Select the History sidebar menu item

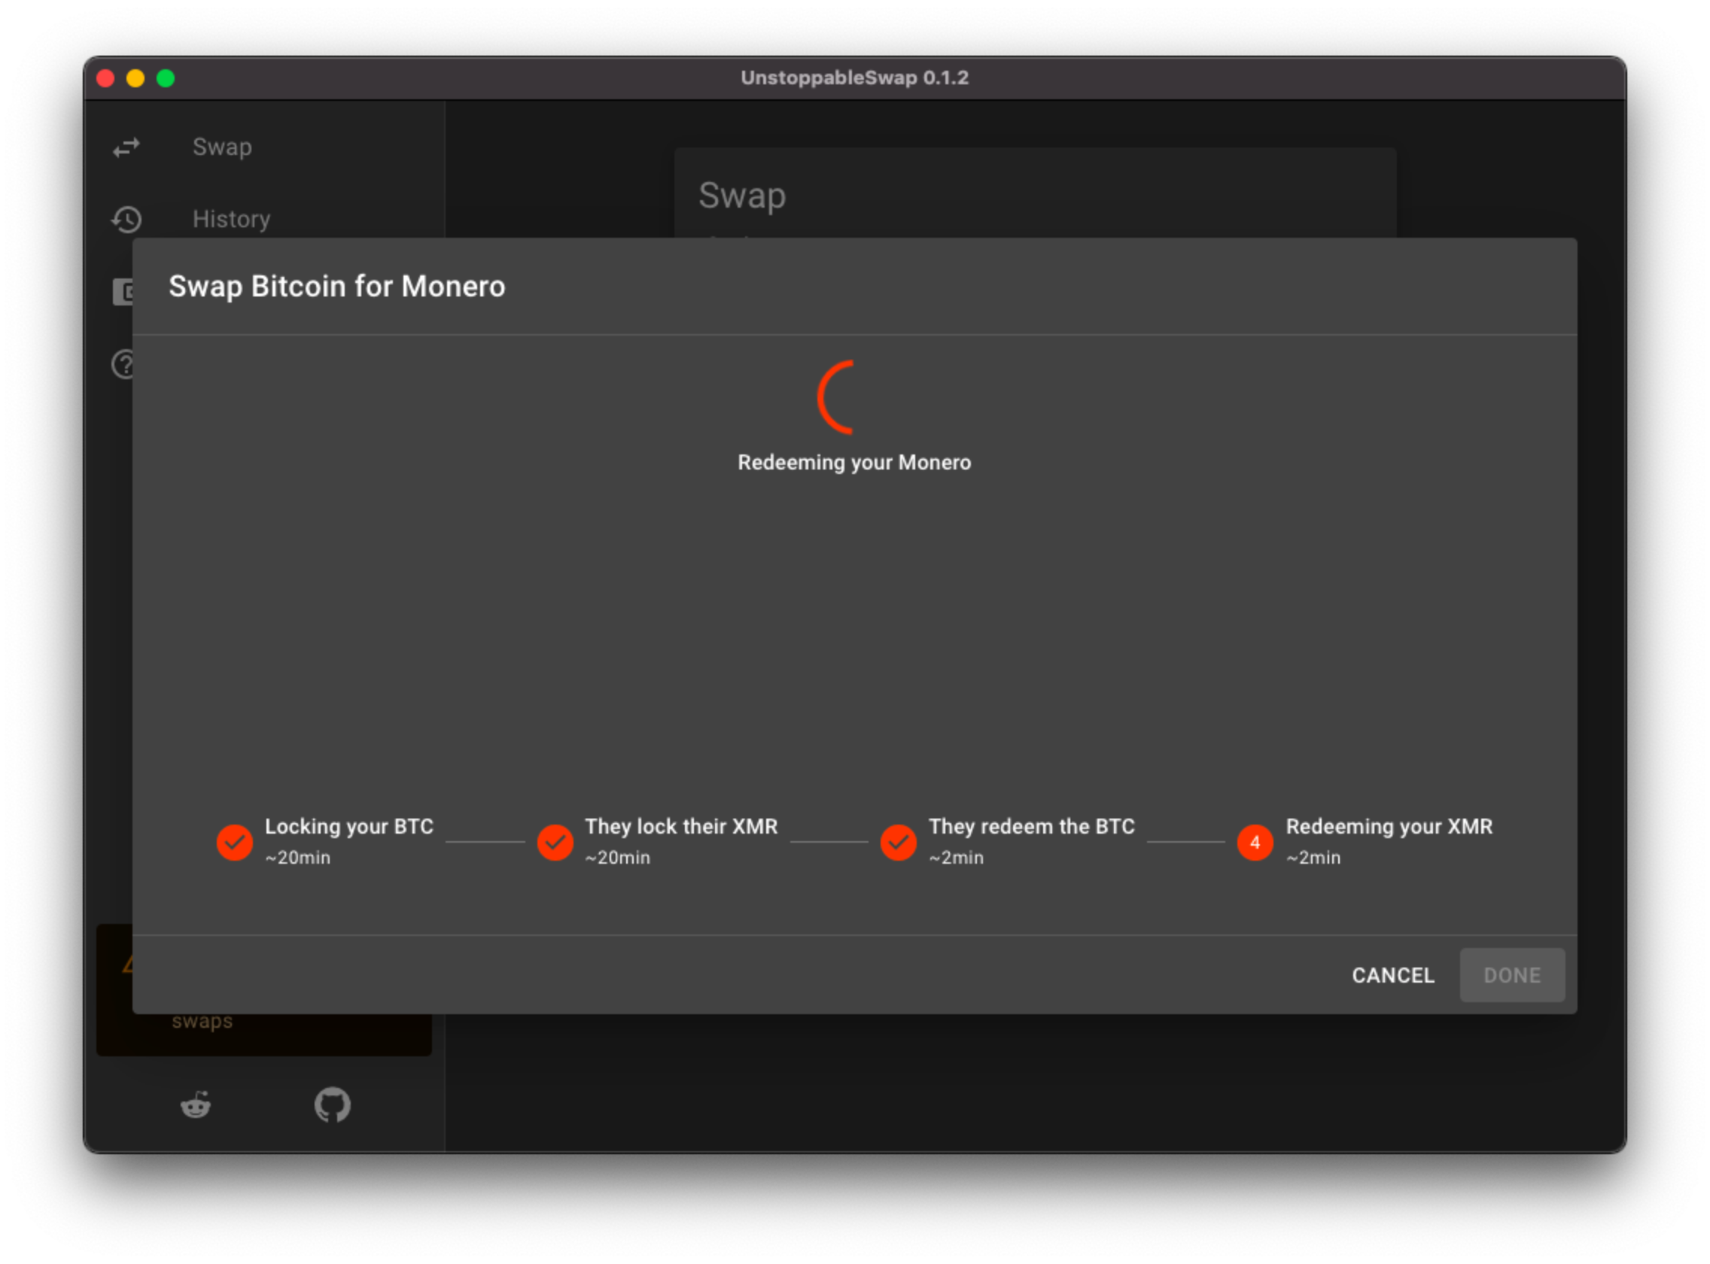point(264,220)
